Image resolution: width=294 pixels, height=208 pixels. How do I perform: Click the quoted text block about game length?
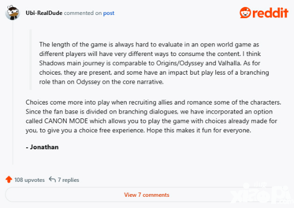(154, 63)
